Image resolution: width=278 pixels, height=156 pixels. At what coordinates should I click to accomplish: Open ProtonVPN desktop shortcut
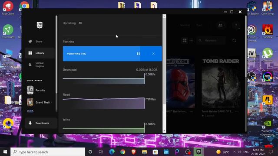pyautogui.click(x=8, y=32)
